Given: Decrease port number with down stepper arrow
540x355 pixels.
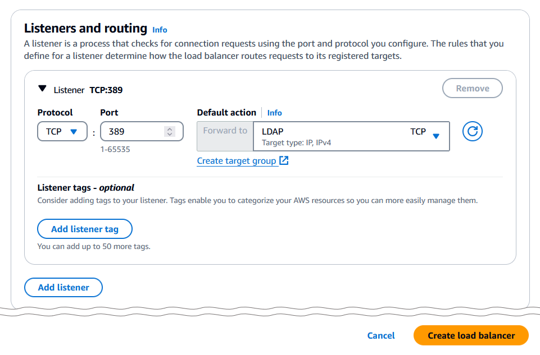Looking at the screenshot, I should pyautogui.click(x=170, y=135).
